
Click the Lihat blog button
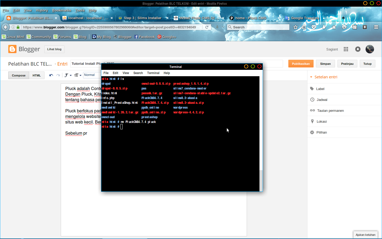54,49
